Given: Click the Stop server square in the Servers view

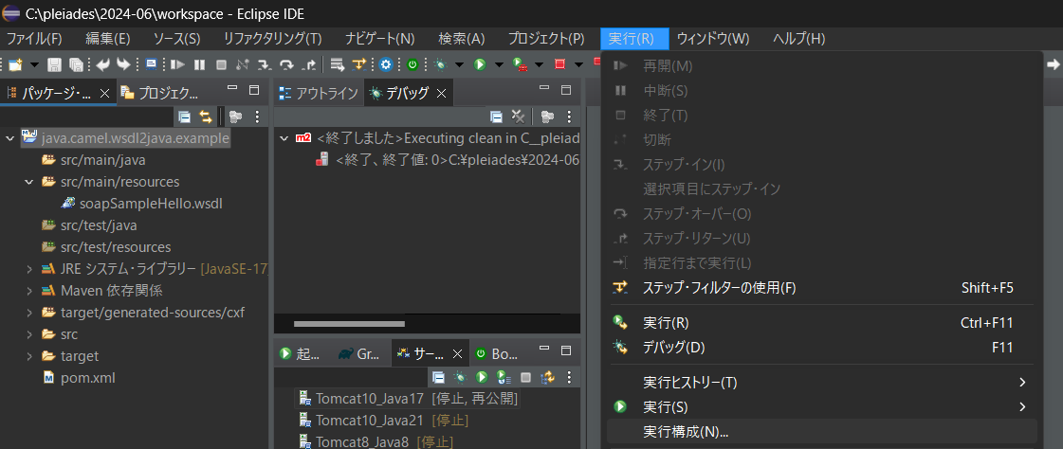Looking at the screenshot, I should [525, 377].
